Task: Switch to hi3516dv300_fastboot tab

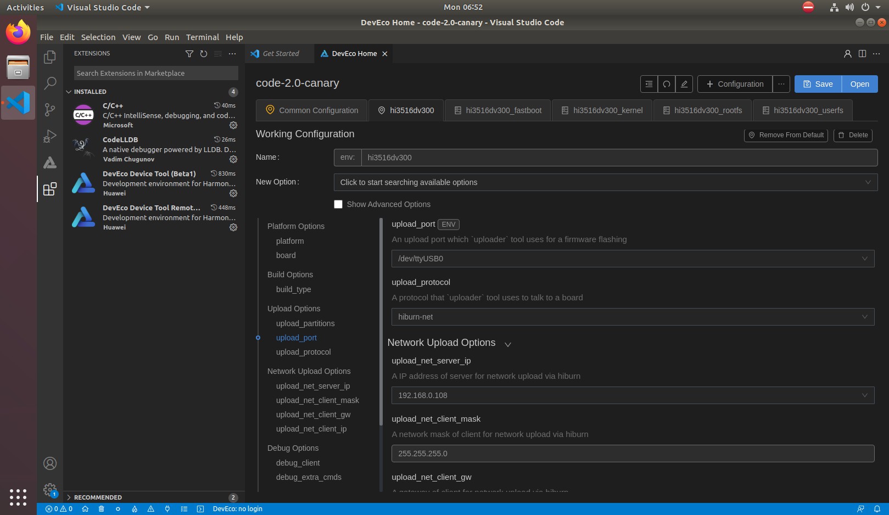Action: pyautogui.click(x=497, y=110)
